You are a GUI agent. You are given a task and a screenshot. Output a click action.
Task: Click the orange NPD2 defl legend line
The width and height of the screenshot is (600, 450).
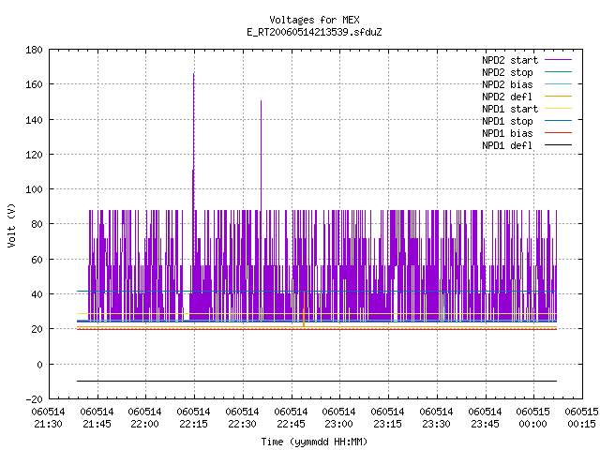click(558, 96)
